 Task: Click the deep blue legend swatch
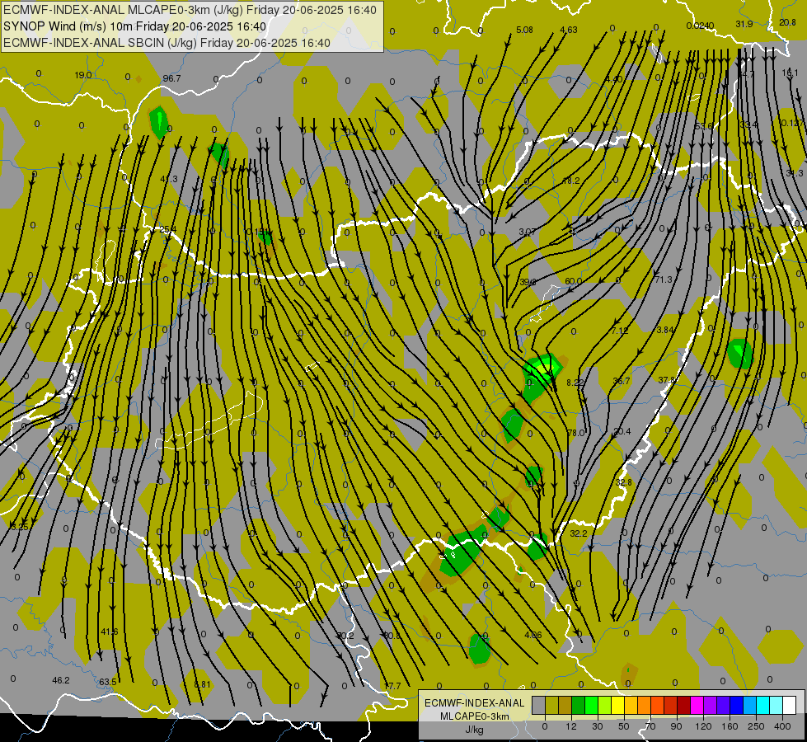pyautogui.click(x=737, y=705)
